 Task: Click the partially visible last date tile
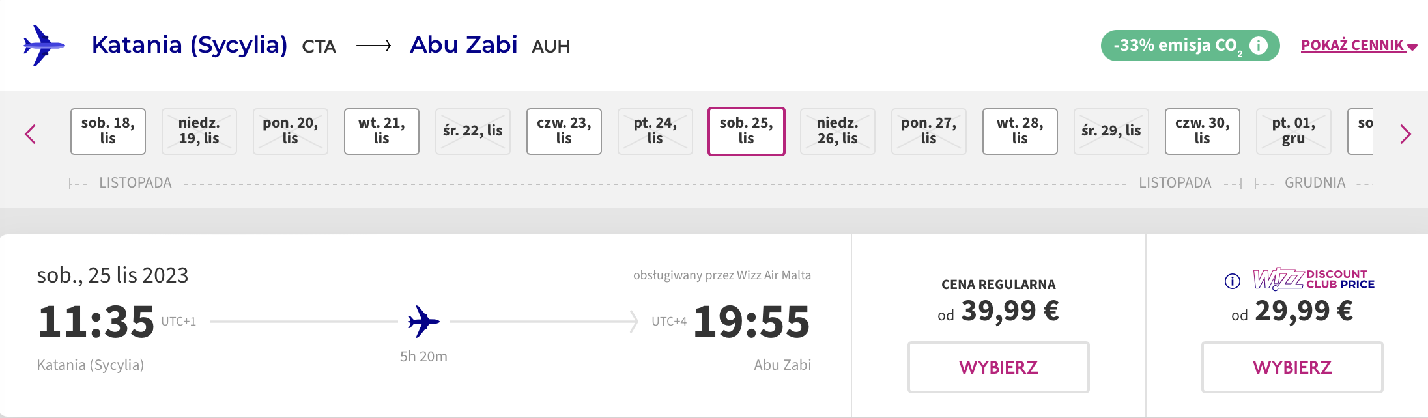click(1361, 132)
